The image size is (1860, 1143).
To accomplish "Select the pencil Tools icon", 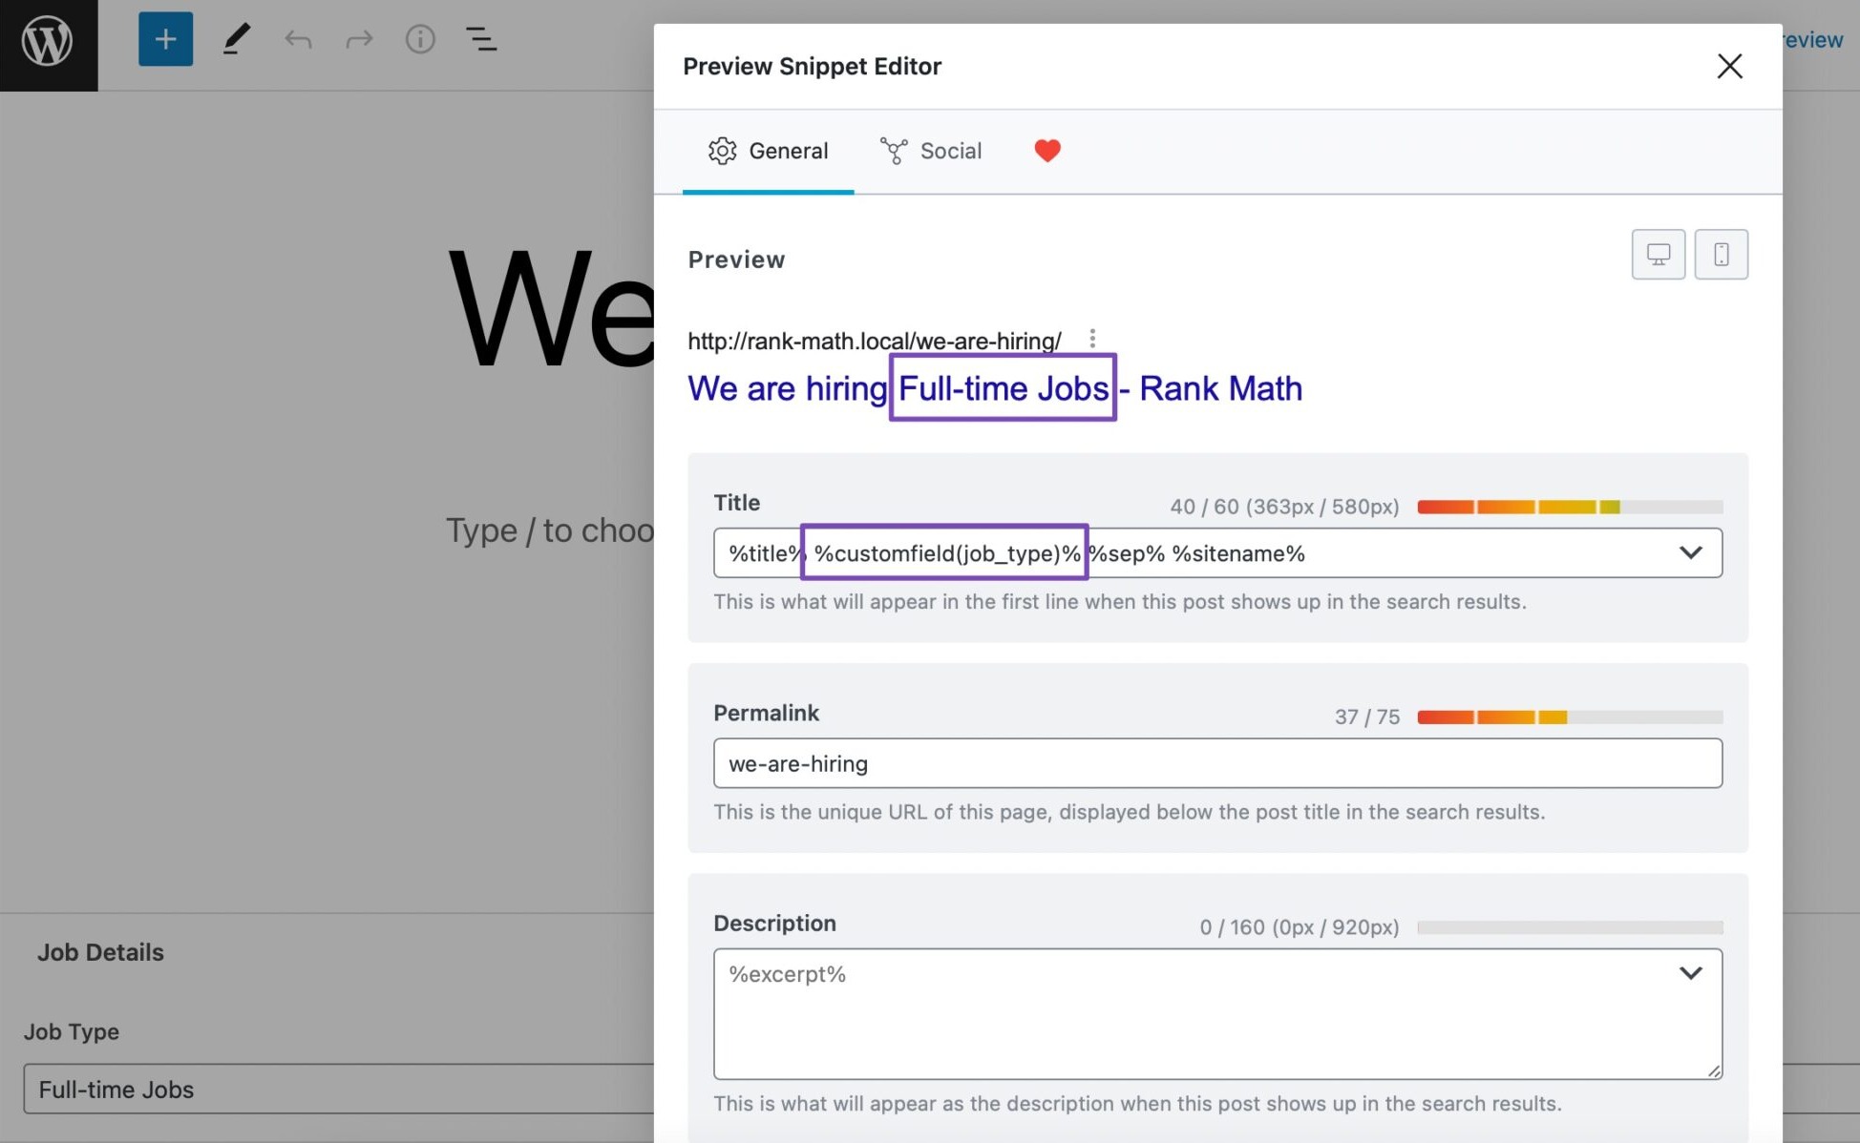I will pyautogui.click(x=236, y=39).
